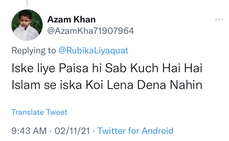The height and width of the screenshot is (141, 229).
Task: Click the @AzamKha71907964 handle
Action: pos(90,31)
